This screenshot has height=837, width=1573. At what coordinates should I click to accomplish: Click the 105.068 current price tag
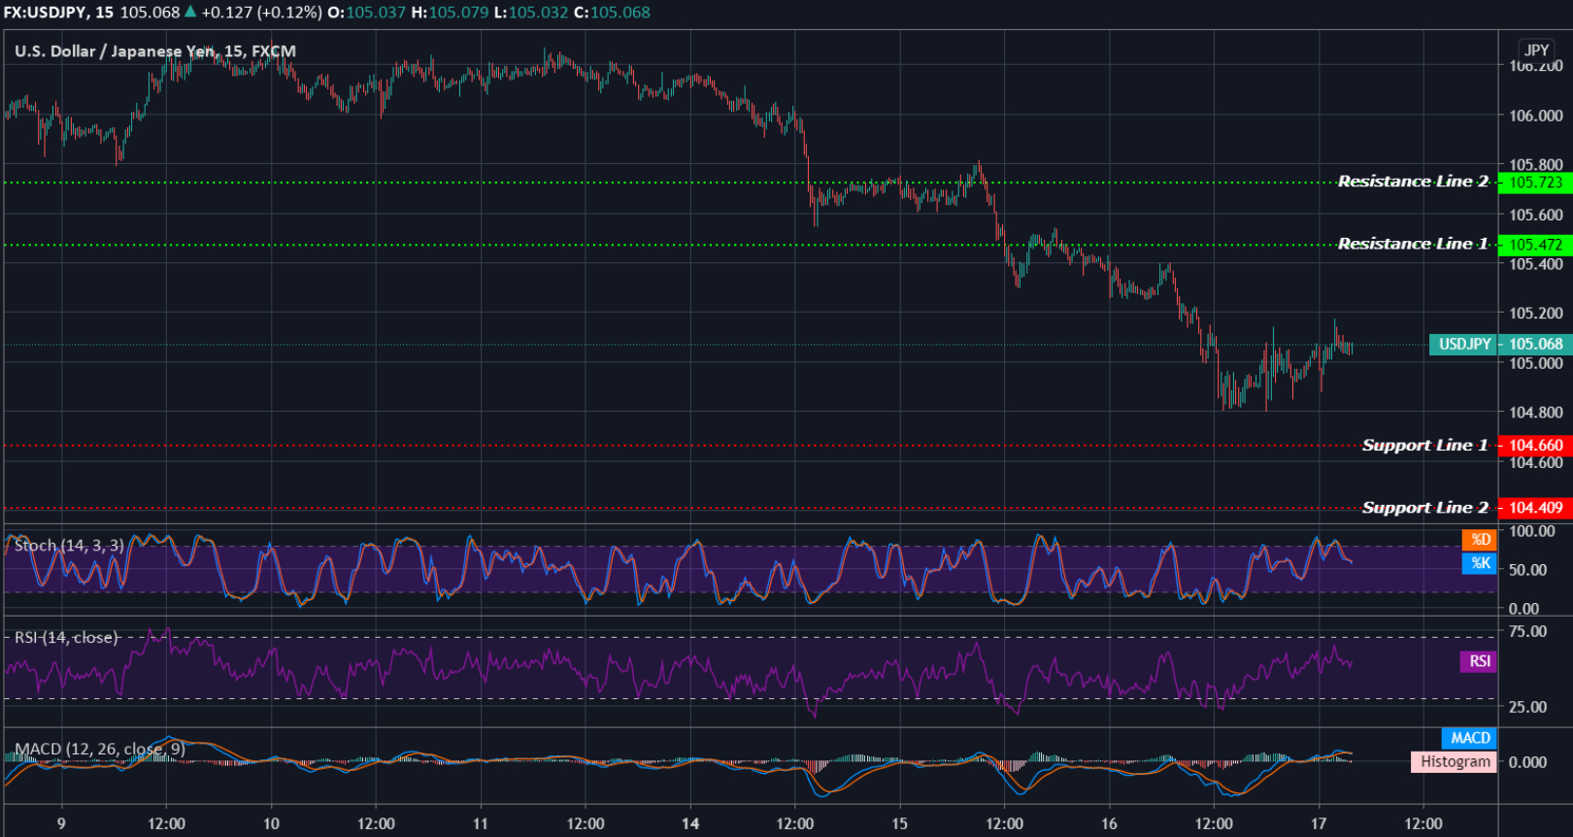1535,345
